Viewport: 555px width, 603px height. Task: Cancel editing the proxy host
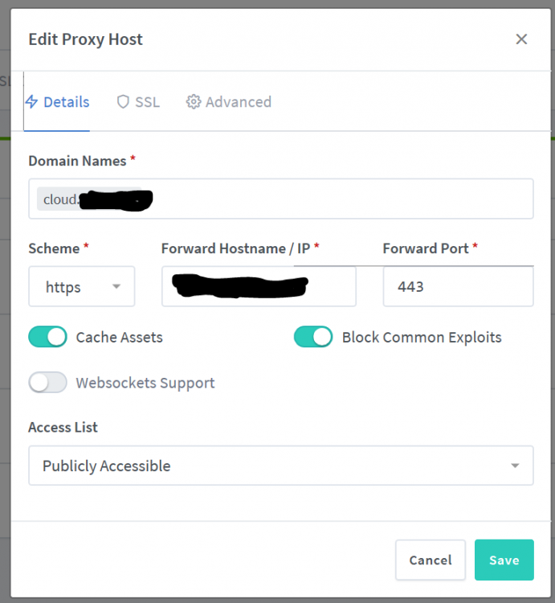431,560
